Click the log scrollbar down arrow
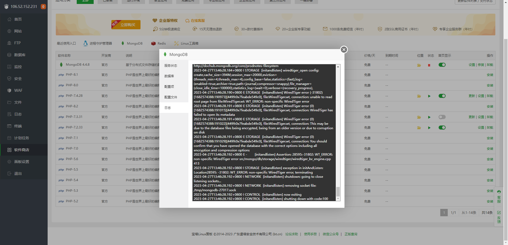Screen dimensions: 508x245 (x=338, y=199)
